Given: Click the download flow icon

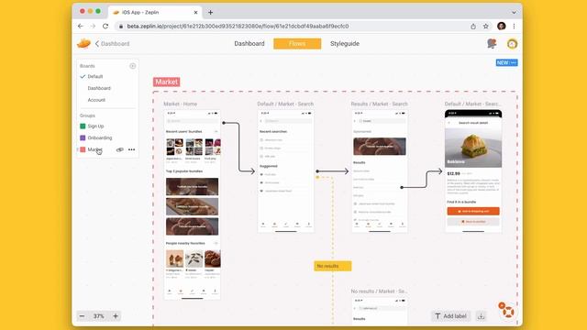Looking at the screenshot, I should point(481,316).
